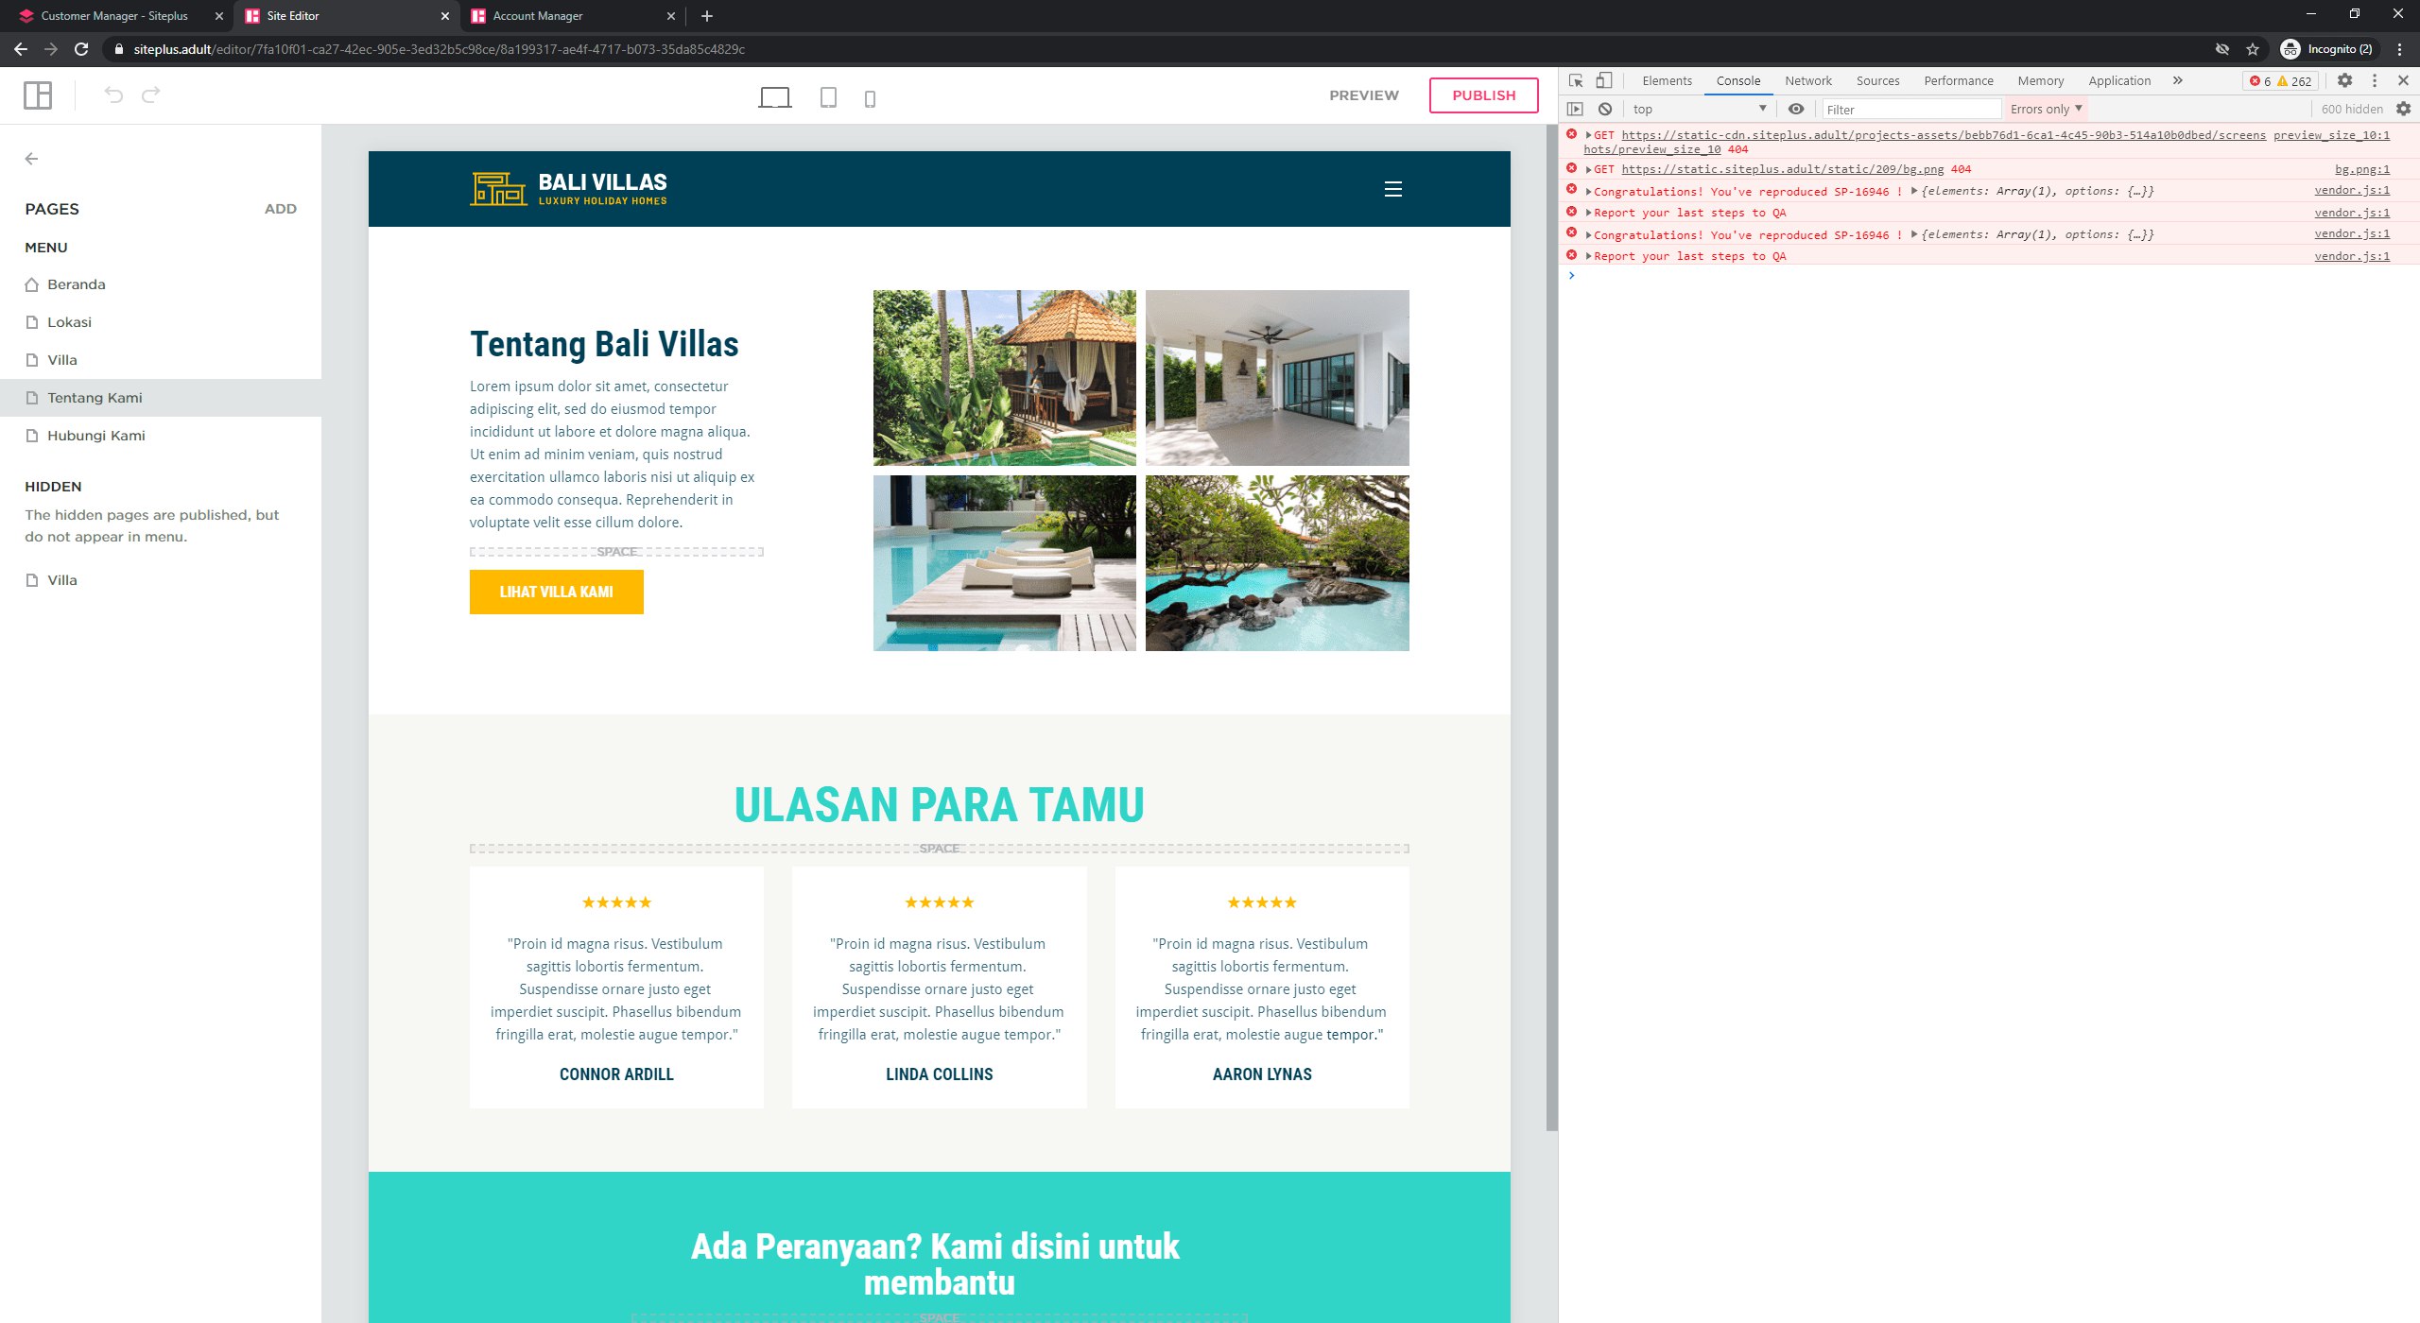The image size is (2420, 1323).
Task: Click ADD to create new page
Action: (x=280, y=209)
